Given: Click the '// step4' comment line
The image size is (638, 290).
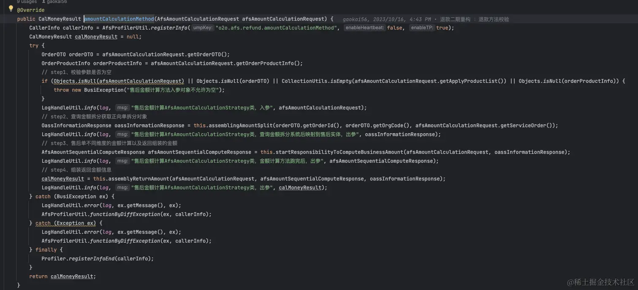Looking at the screenshot, I should pyautogui.click(x=76, y=170).
